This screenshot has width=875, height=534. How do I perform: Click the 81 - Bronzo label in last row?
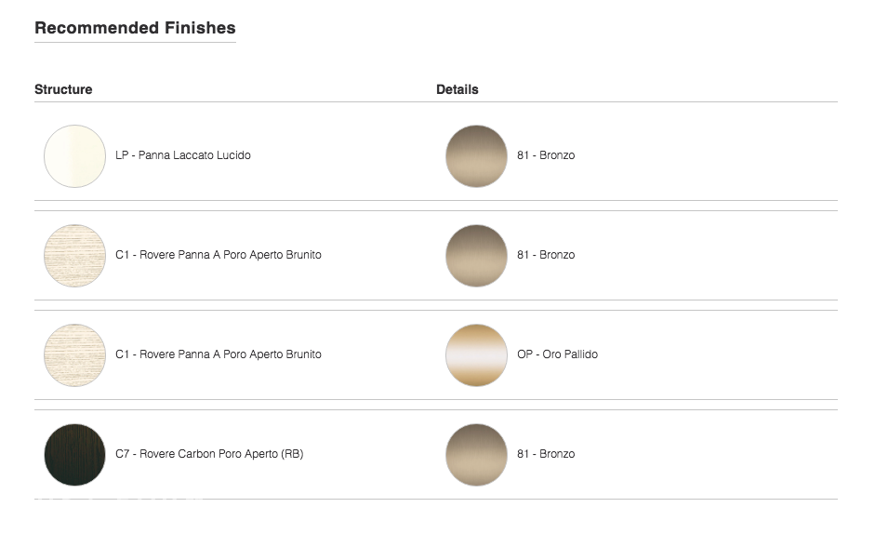coord(546,454)
